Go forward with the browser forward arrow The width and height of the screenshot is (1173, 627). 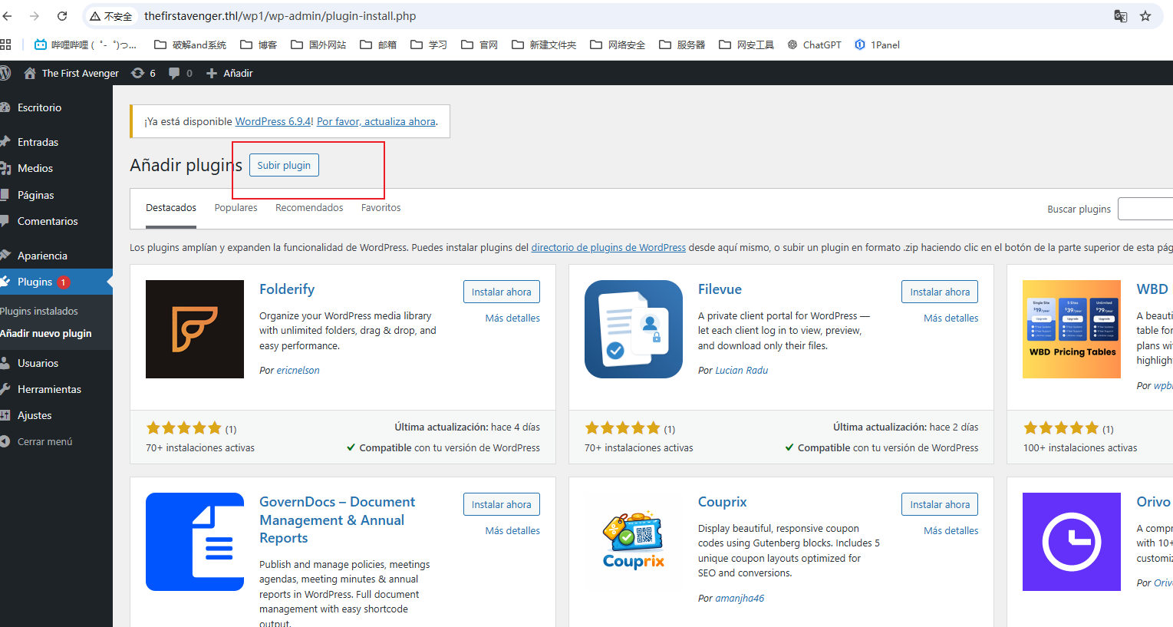[35, 16]
